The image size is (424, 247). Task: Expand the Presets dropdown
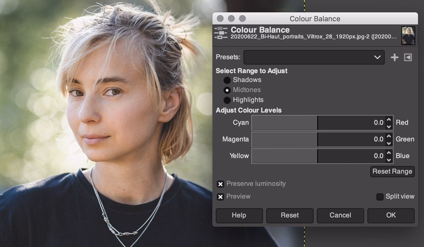point(314,57)
